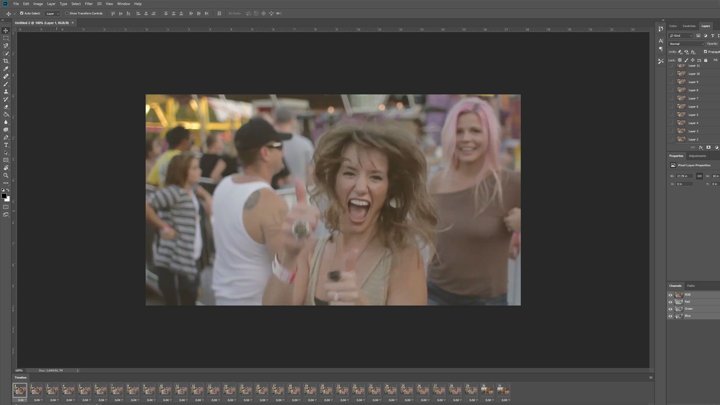This screenshot has width=720, height=405.
Task: Select the Rectangular Marquee tool
Action: [x=6, y=38]
